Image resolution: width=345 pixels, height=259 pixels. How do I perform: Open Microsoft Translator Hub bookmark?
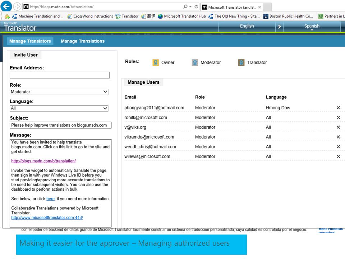coord(182,16)
